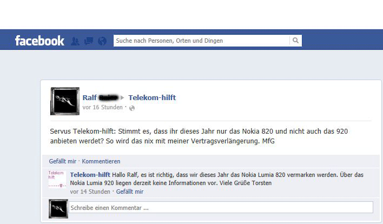
Task: Like the Telekom-hilft reply comment
Action: pyautogui.click(x=130, y=192)
